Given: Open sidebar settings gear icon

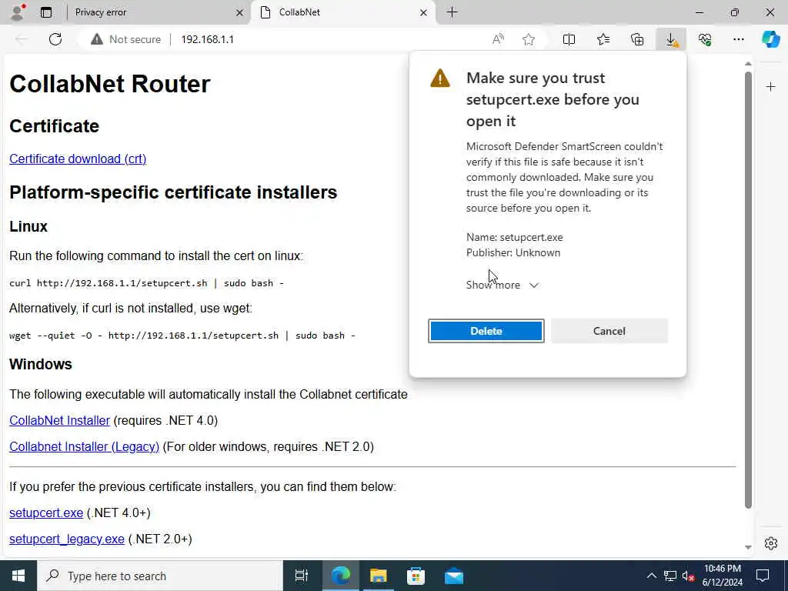Looking at the screenshot, I should 771,543.
